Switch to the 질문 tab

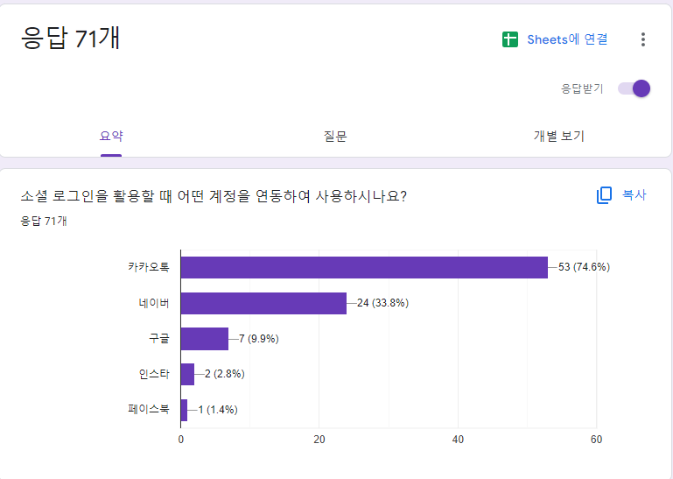point(335,137)
